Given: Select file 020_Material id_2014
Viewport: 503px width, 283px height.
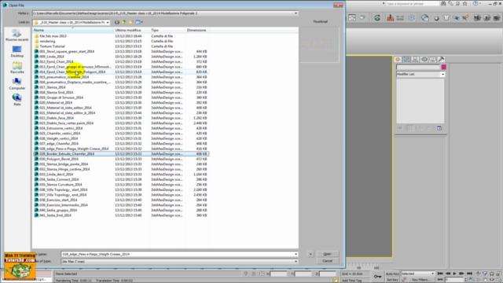Looking at the screenshot, I should click(x=56, y=103).
